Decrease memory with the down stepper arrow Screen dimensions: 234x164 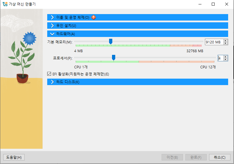[x=225, y=43]
